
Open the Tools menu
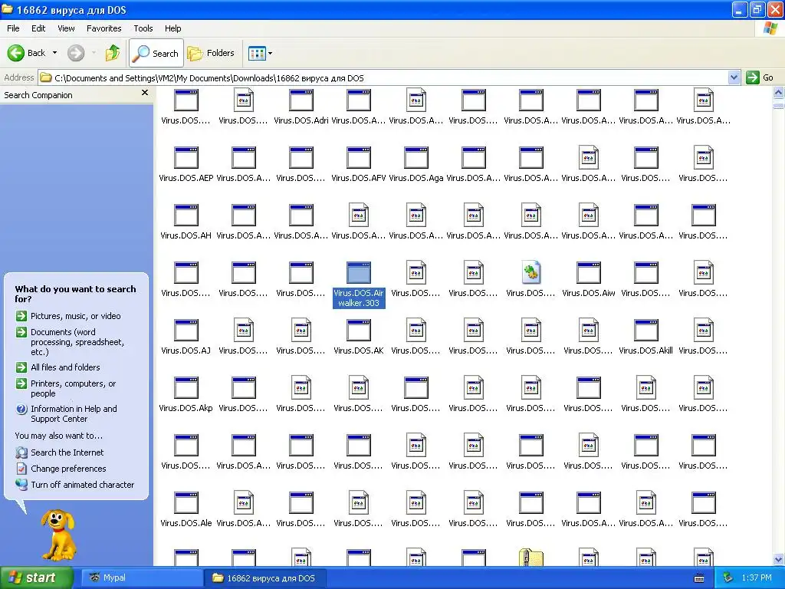tap(143, 28)
